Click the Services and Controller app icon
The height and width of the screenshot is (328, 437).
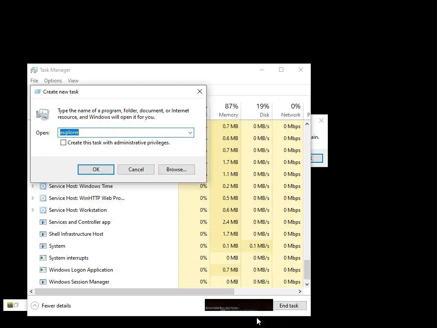click(x=43, y=222)
